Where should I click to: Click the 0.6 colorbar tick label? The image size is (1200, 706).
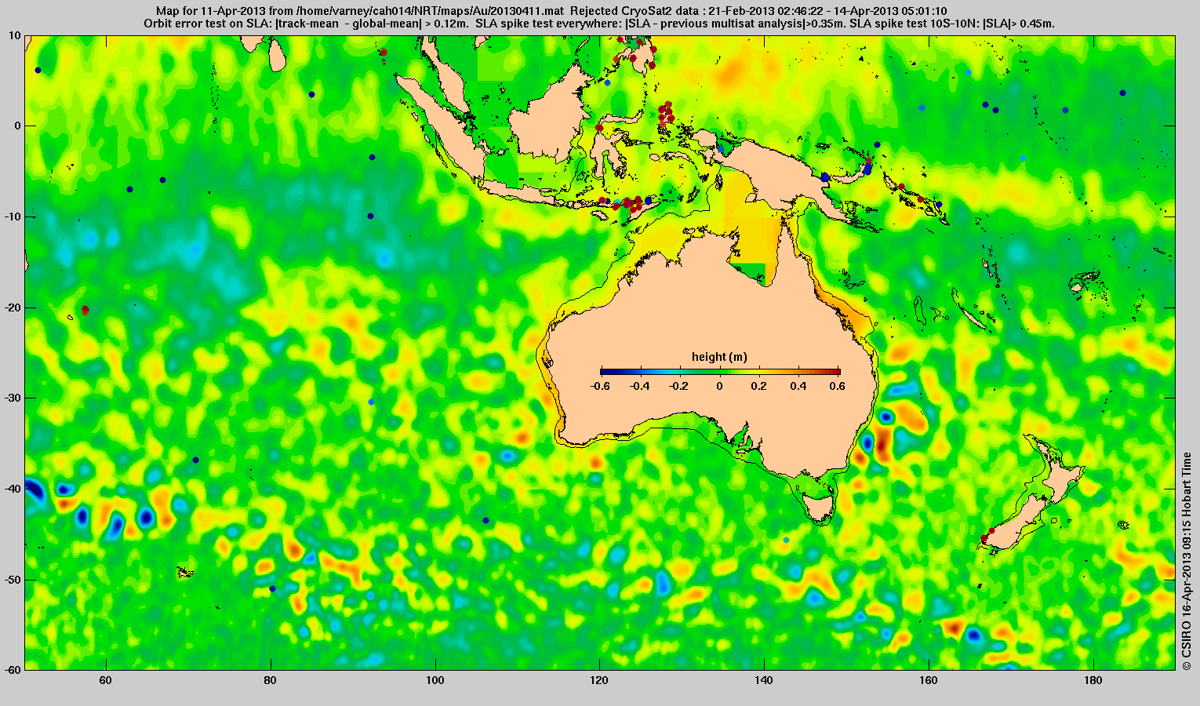(x=839, y=386)
